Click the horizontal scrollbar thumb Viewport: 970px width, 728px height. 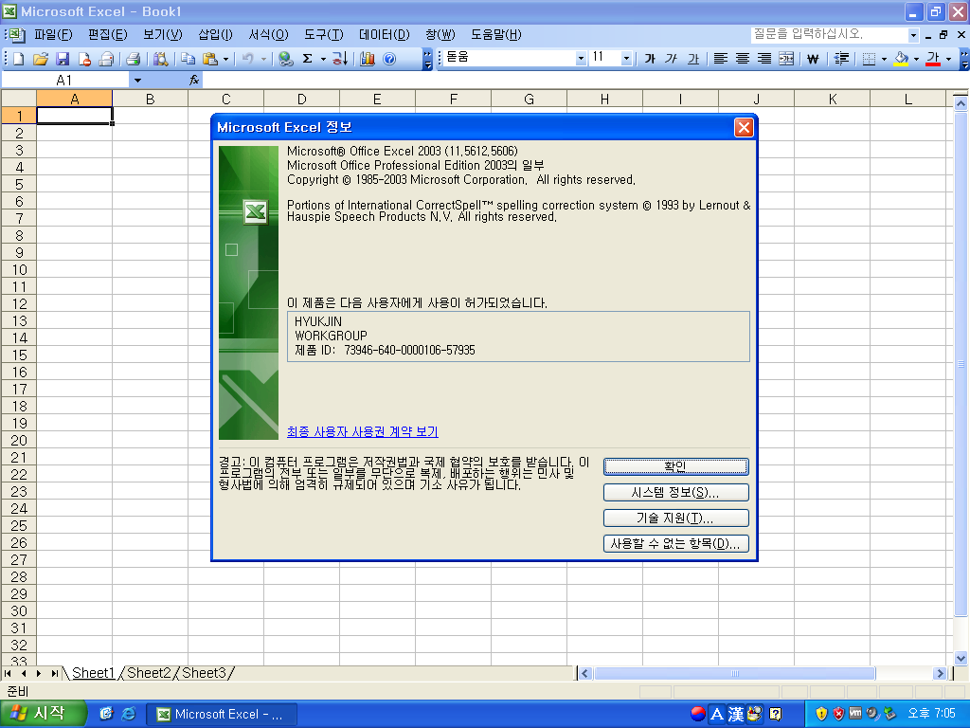735,674
